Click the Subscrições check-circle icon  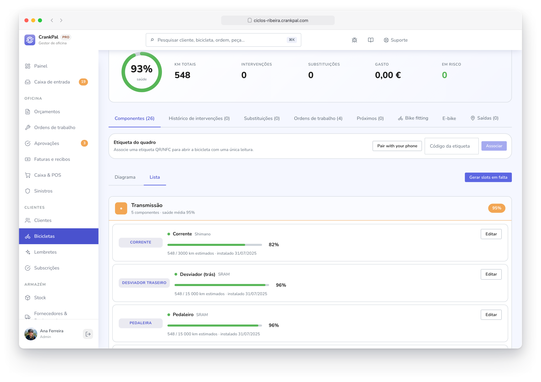pos(28,268)
